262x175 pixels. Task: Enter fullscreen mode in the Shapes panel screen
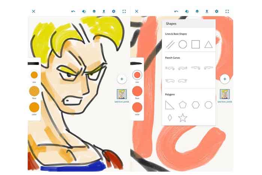tap(227, 11)
